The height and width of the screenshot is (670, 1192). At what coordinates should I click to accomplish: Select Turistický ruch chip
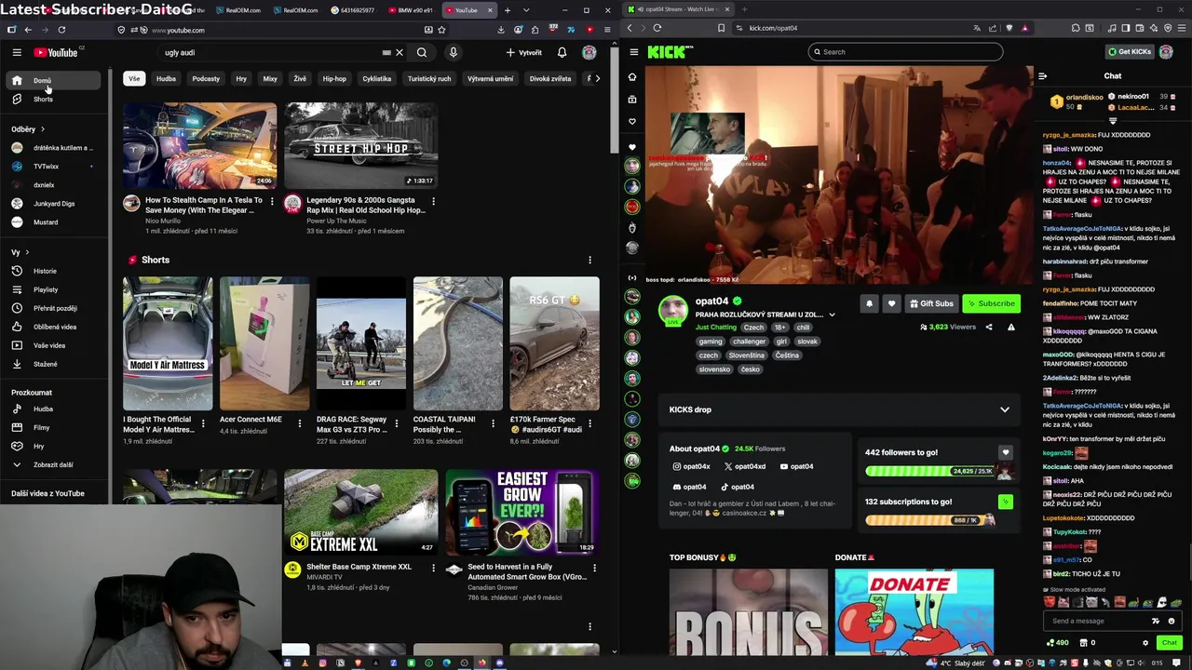[429, 78]
